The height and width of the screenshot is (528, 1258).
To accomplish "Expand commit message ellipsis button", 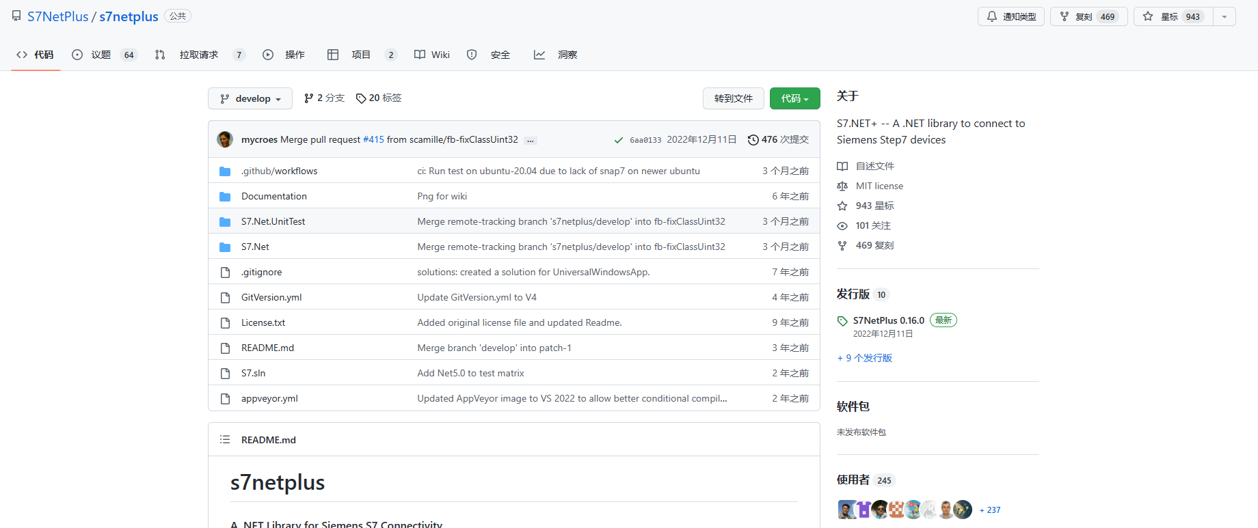I will 531,140.
